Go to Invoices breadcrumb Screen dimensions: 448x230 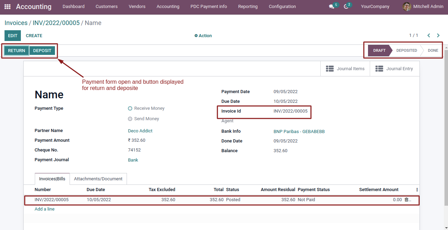[16, 23]
